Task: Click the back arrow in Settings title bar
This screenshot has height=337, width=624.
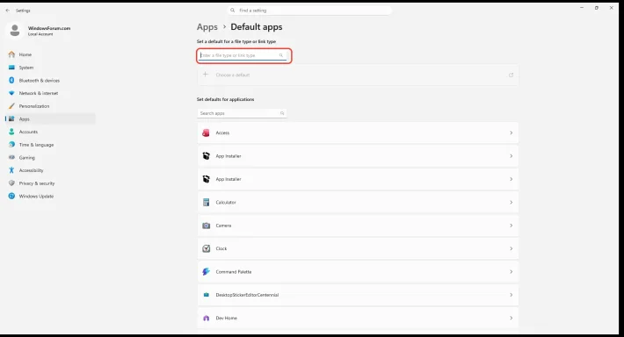Action: [x=8, y=11]
